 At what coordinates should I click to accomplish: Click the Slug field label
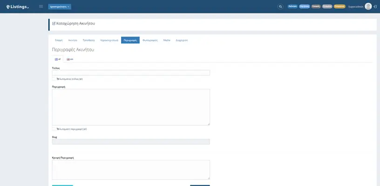[x=54, y=137]
